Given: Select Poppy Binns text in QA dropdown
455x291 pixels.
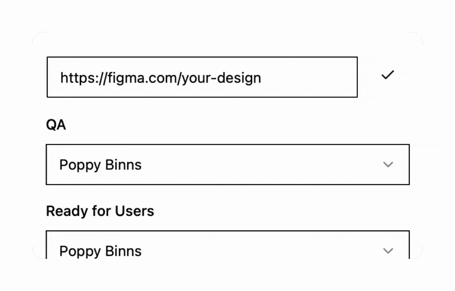Looking at the screenshot, I should (100, 165).
